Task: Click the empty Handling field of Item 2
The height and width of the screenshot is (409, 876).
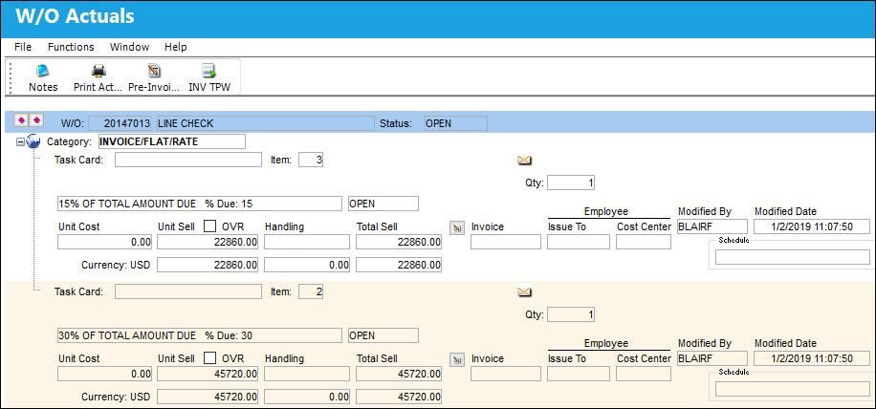Action: pos(307,374)
